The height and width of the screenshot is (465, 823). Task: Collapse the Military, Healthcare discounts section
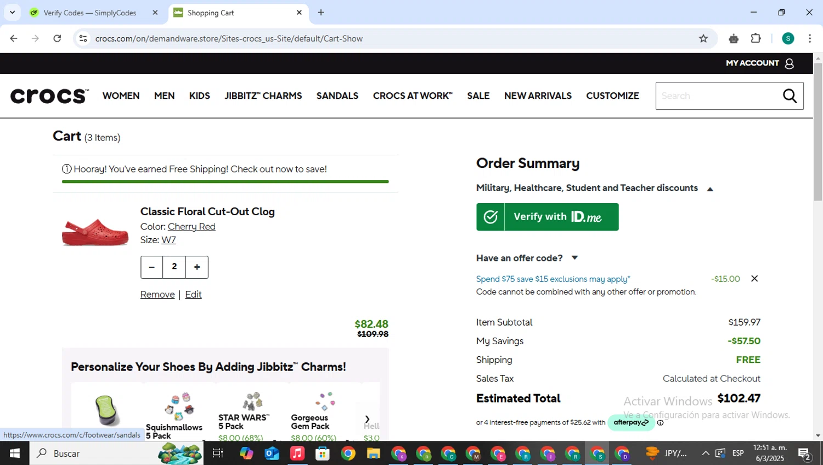(710, 189)
